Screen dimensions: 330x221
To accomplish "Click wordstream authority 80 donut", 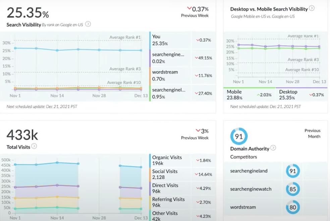I will click(x=293, y=207).
